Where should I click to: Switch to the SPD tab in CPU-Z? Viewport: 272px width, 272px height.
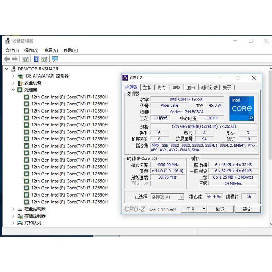coord(176,88)
